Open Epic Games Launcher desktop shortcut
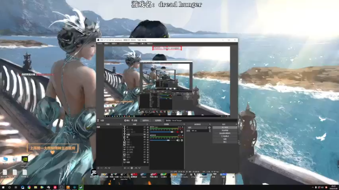The width and height of the screenshot is (339, 190). click(x=124, y=176)
